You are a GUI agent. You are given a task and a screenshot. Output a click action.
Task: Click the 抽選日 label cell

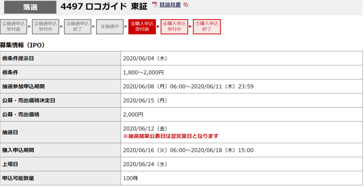pos(60,132)
